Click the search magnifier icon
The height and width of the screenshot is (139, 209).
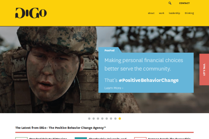[170, 3]
